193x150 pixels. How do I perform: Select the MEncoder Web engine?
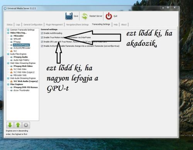point(20,75)
